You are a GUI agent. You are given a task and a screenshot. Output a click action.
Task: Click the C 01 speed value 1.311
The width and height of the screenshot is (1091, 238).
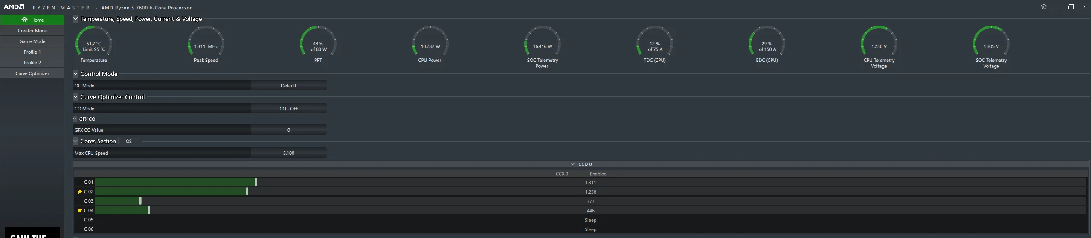click(x=590, y=183)
